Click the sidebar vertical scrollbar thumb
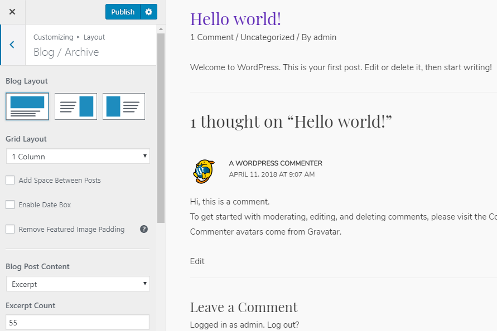 (x=161, y=128)
